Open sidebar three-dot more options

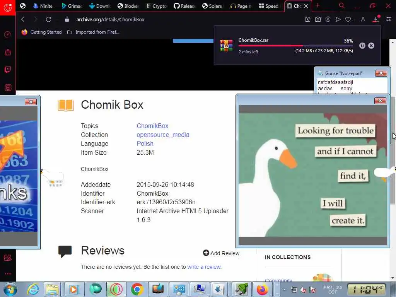[x=8, y=274]
